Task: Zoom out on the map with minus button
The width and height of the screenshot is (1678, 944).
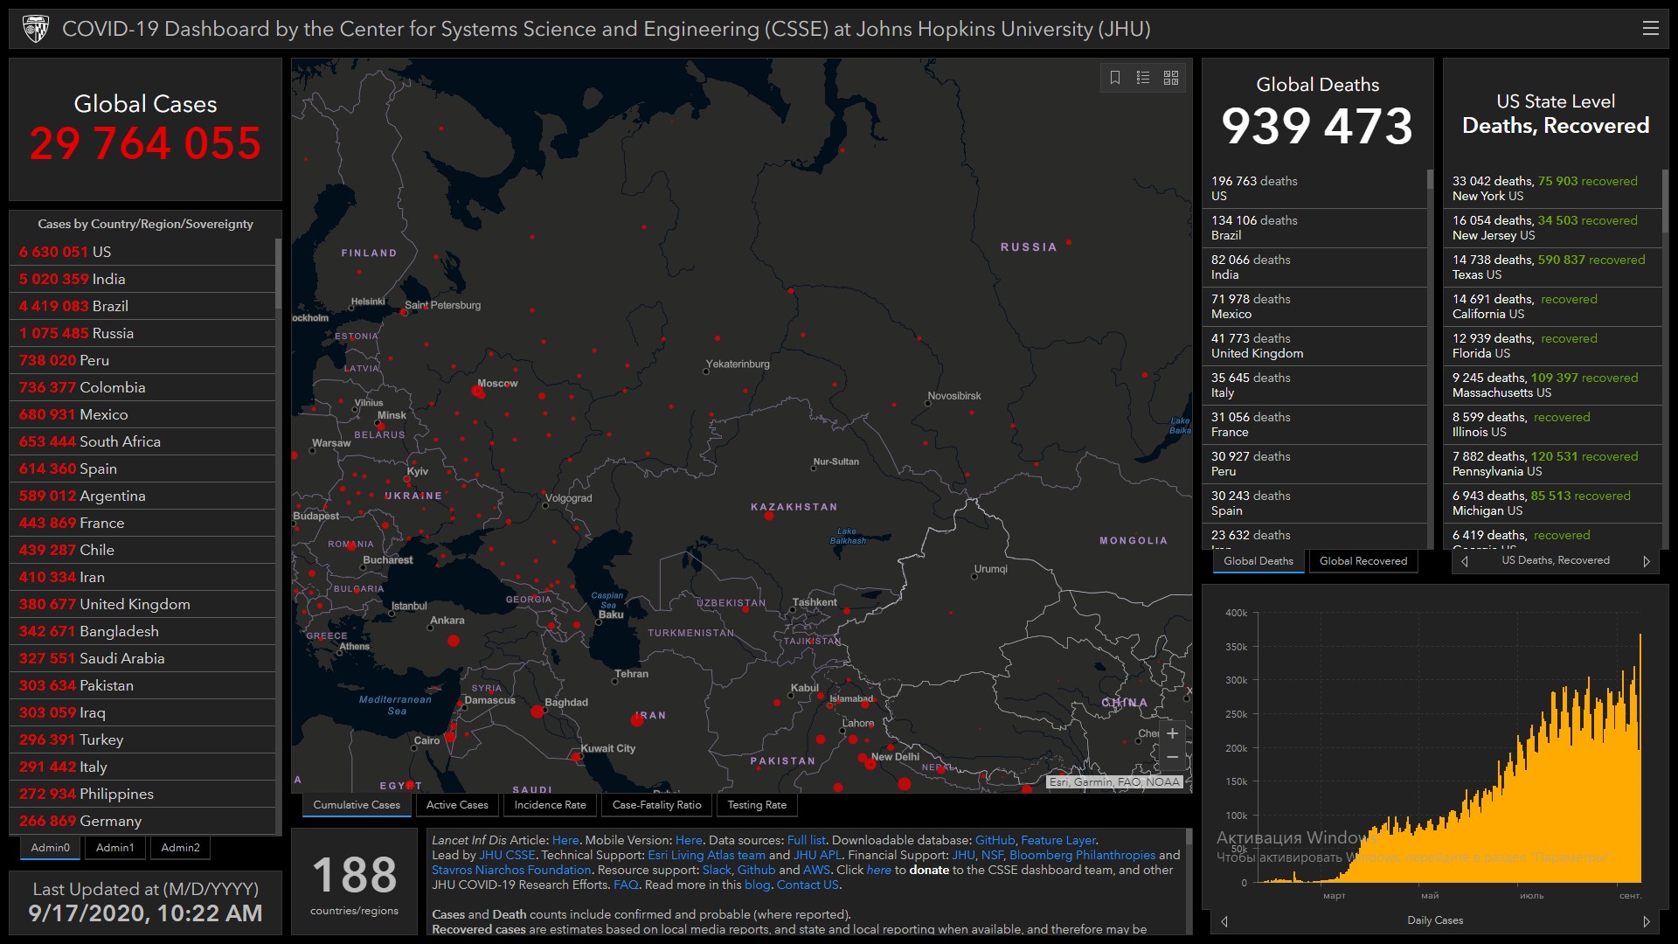Action: [x=1172, y=757]
